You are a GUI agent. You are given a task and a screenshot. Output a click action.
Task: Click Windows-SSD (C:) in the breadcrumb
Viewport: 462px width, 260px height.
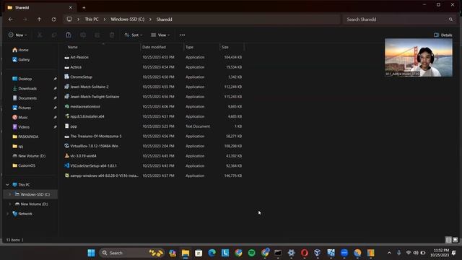pyautogui.click(x=128, y=19)
